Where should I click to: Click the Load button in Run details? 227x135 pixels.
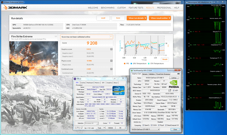click(x=103, y=18)
